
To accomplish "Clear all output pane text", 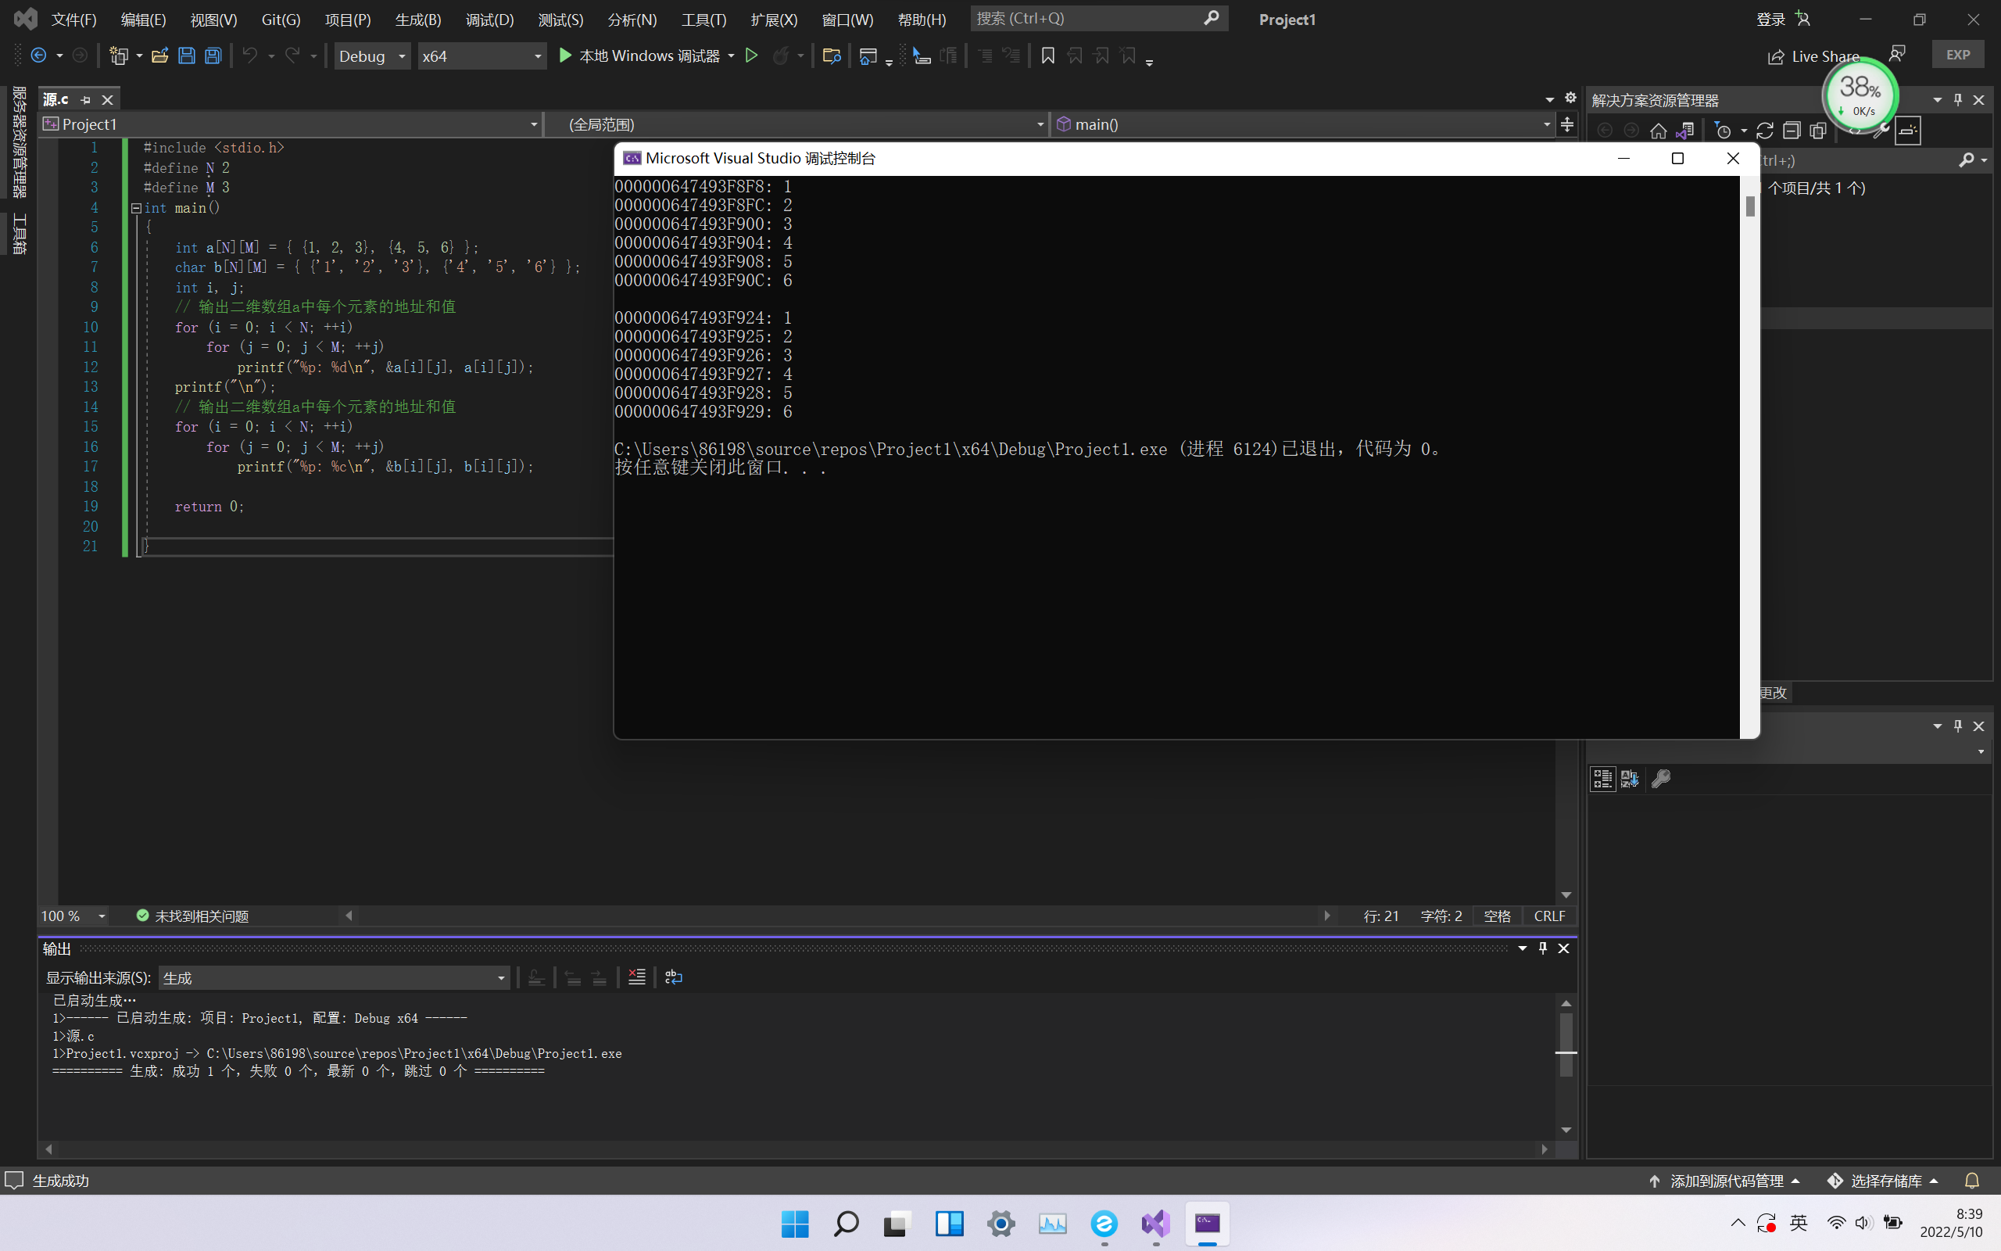I will click(637, 977).
